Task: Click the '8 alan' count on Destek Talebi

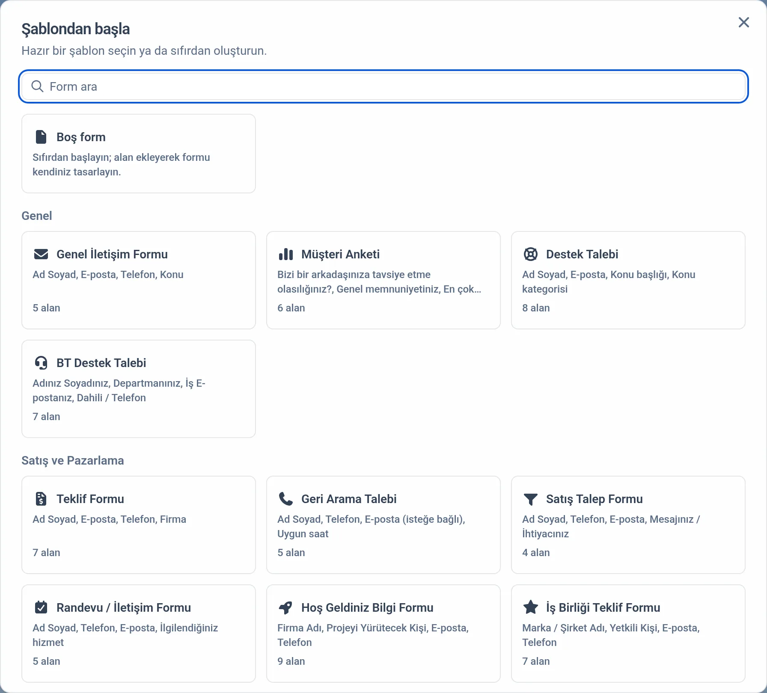Action: click(536, 308)
